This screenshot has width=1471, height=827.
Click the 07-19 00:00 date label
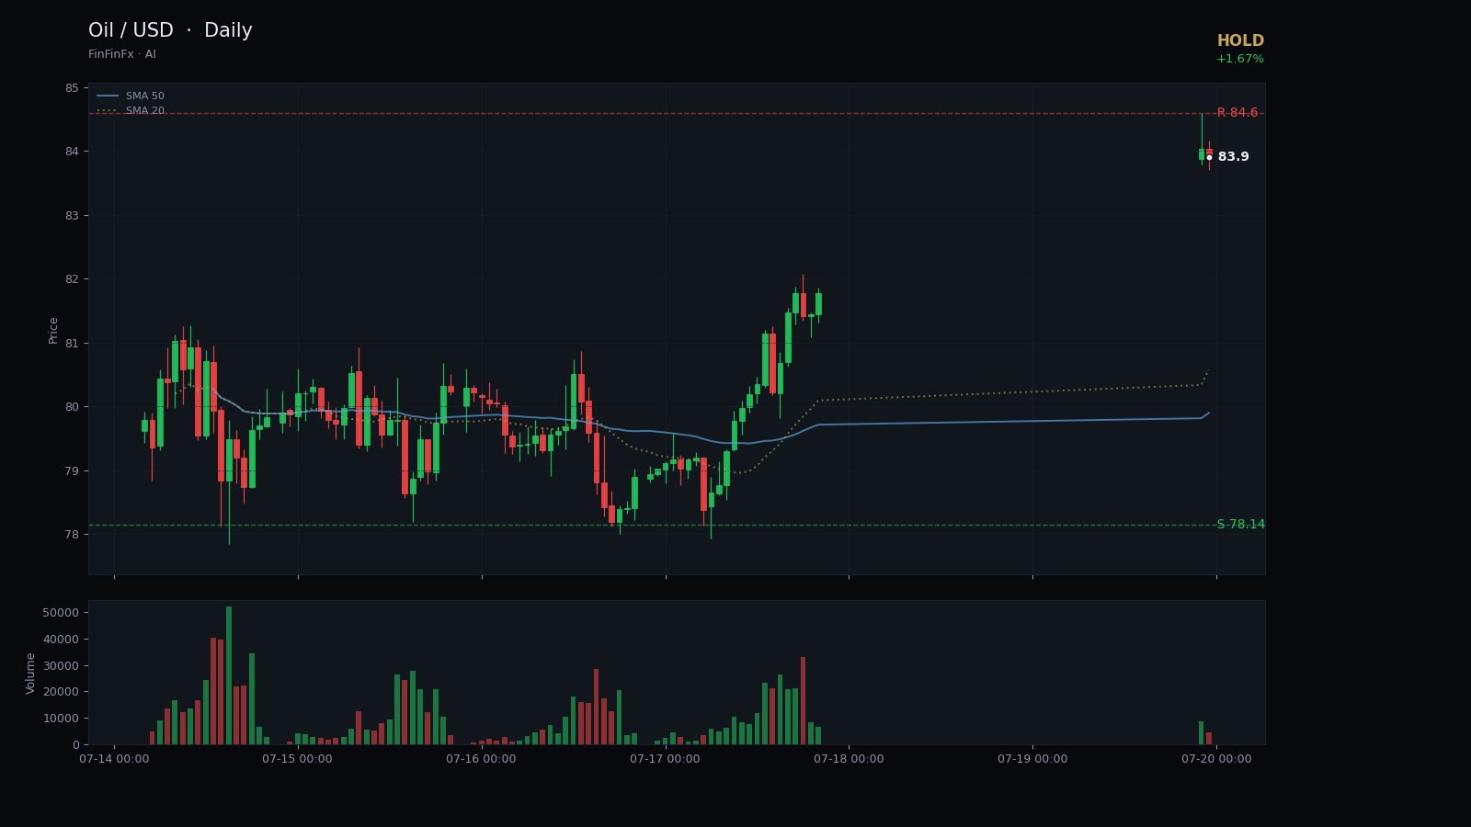click(1032, 759)
